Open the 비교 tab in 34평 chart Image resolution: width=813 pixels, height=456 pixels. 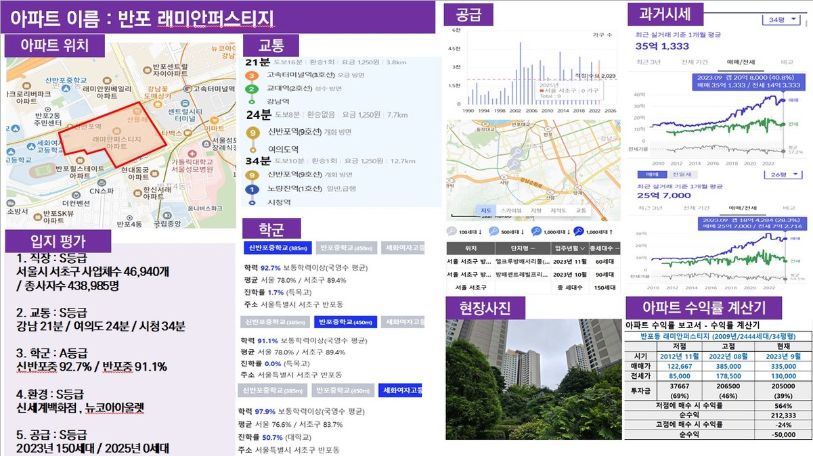(x=788, y=62)
